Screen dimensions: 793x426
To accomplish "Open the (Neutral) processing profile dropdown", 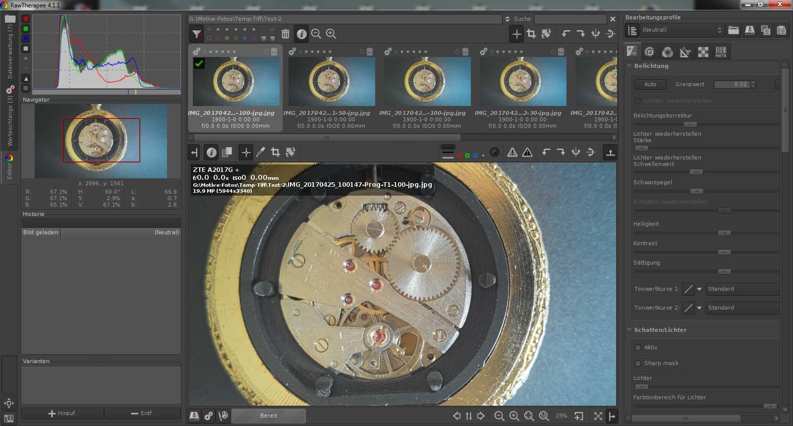I will click(682, 30).
